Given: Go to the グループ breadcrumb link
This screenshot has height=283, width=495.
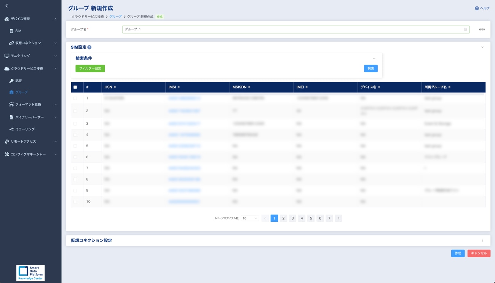Looking at the screenshot, I should pos(115,17).
